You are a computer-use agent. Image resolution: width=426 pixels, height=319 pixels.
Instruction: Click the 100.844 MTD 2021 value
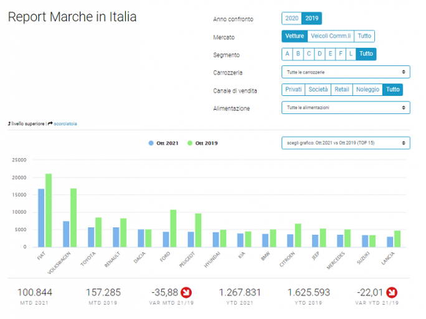(35, 293)
